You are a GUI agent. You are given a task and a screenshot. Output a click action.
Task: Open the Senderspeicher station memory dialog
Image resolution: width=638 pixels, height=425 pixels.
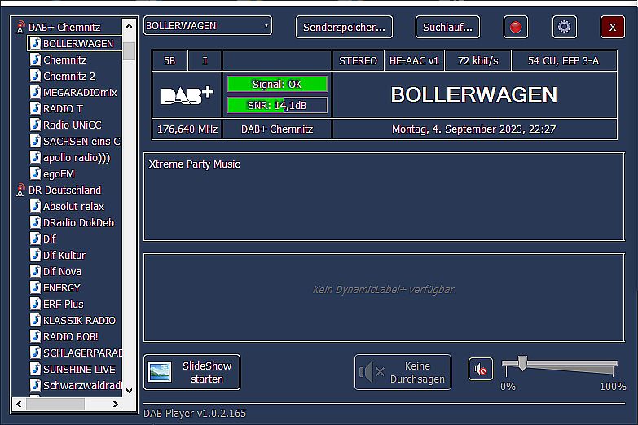tap(344, 27)
